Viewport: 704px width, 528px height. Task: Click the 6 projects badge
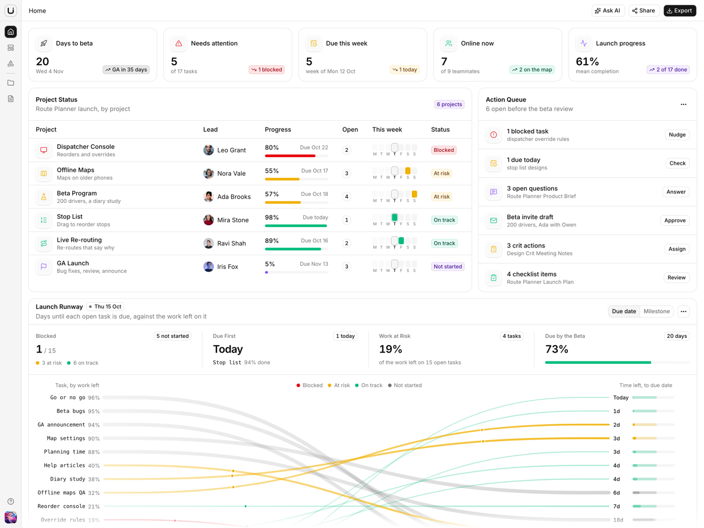(x=449, y=104)
